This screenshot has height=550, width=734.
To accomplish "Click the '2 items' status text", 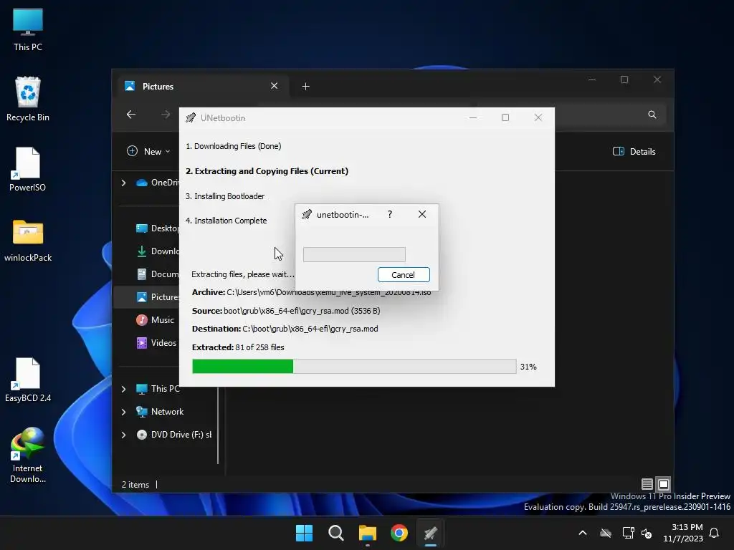I will pyautogui.click(x=135, y=485).
